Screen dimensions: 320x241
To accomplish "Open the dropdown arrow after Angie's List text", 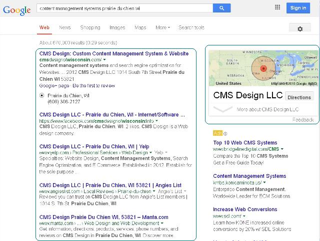I will [185, 191].
